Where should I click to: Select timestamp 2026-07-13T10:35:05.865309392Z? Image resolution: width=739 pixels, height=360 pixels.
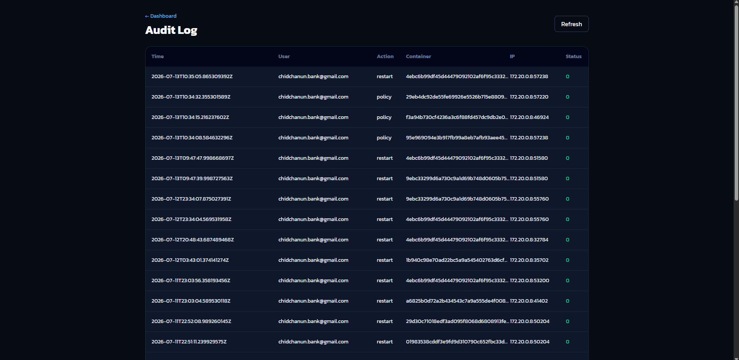pos(192,77)
